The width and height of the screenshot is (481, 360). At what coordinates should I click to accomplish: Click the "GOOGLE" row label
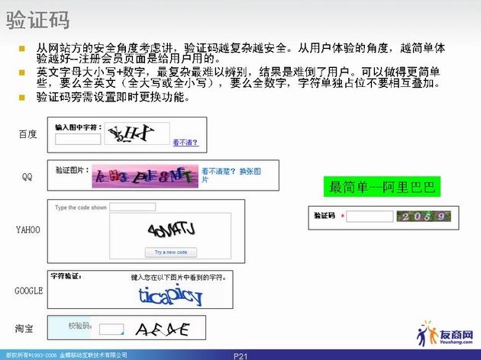click(29, 291)
